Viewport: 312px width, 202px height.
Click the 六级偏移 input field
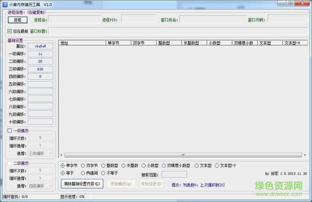point(40,91)
